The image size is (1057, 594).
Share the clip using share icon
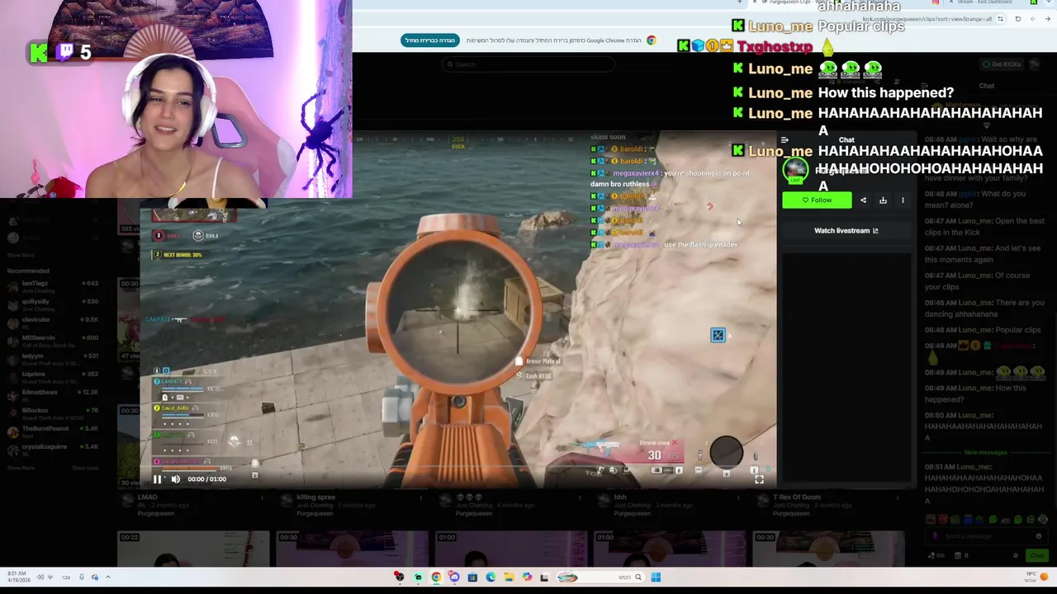[x=863, y=200]
